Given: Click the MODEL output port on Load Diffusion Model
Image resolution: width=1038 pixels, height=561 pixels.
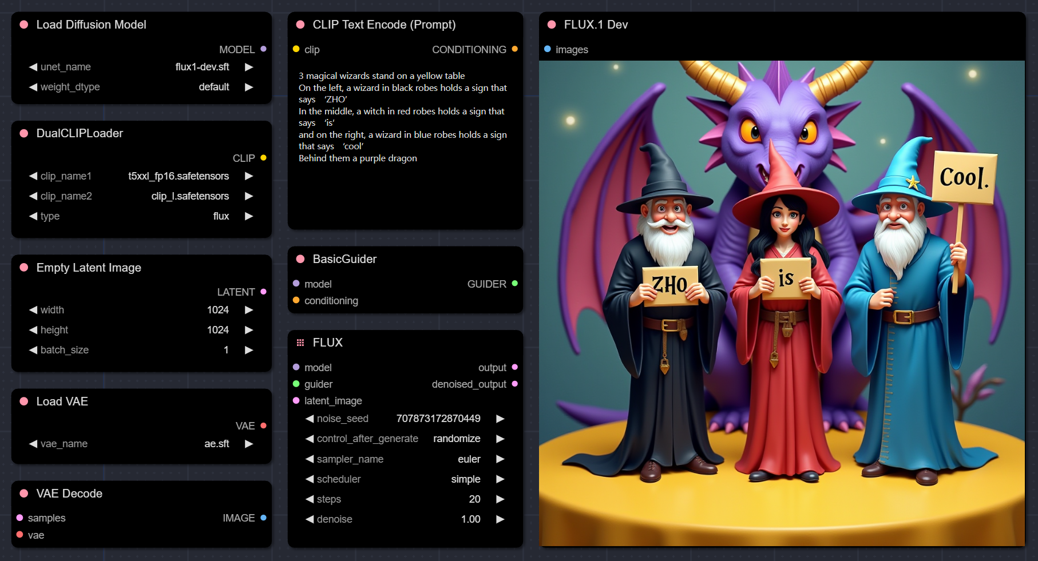Looking at the screenshot, I should [263, 49].
